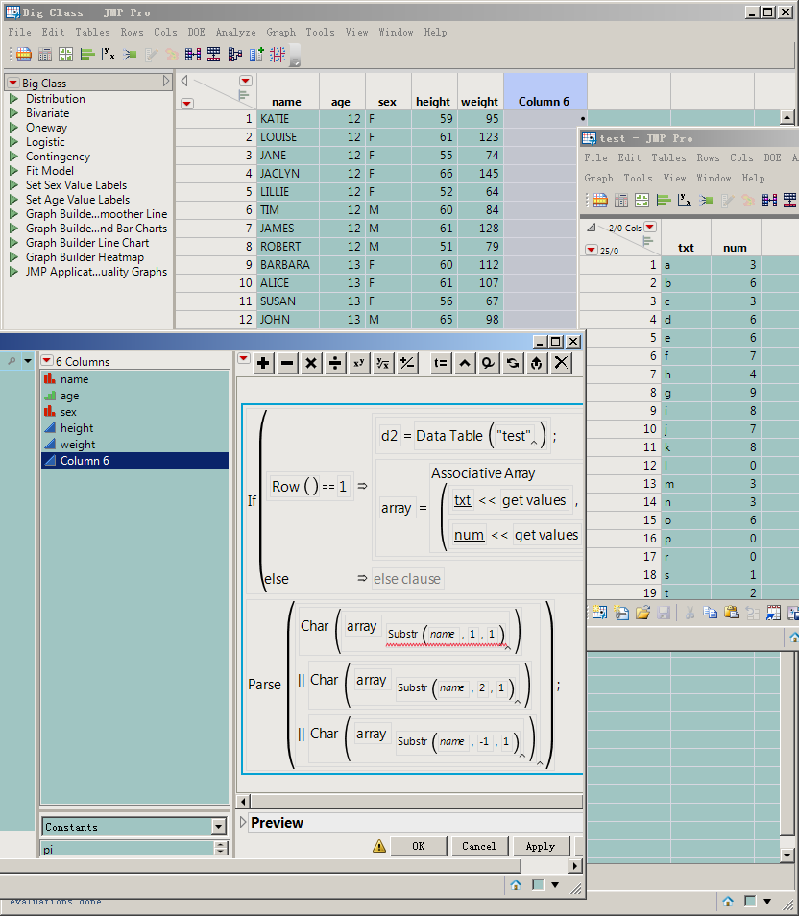Click the Join tables icon in Big Class toolbar
This screenshot has height=916, width=799.
tap(192, 55)
